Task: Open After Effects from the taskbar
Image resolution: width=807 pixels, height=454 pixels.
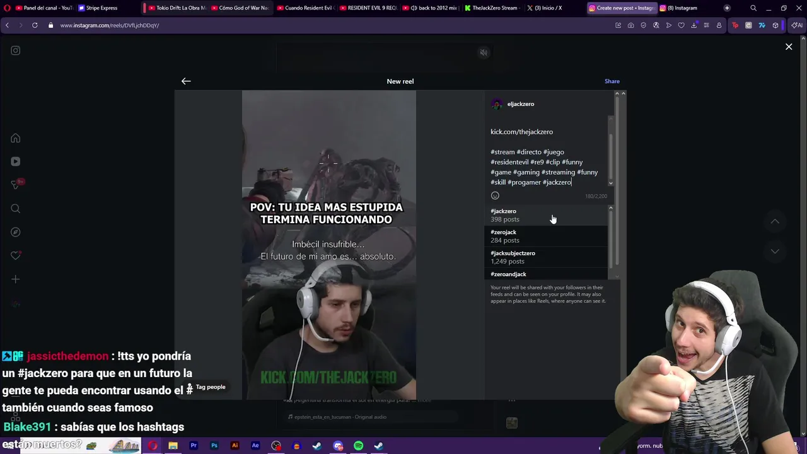Action: click(255, 446)
